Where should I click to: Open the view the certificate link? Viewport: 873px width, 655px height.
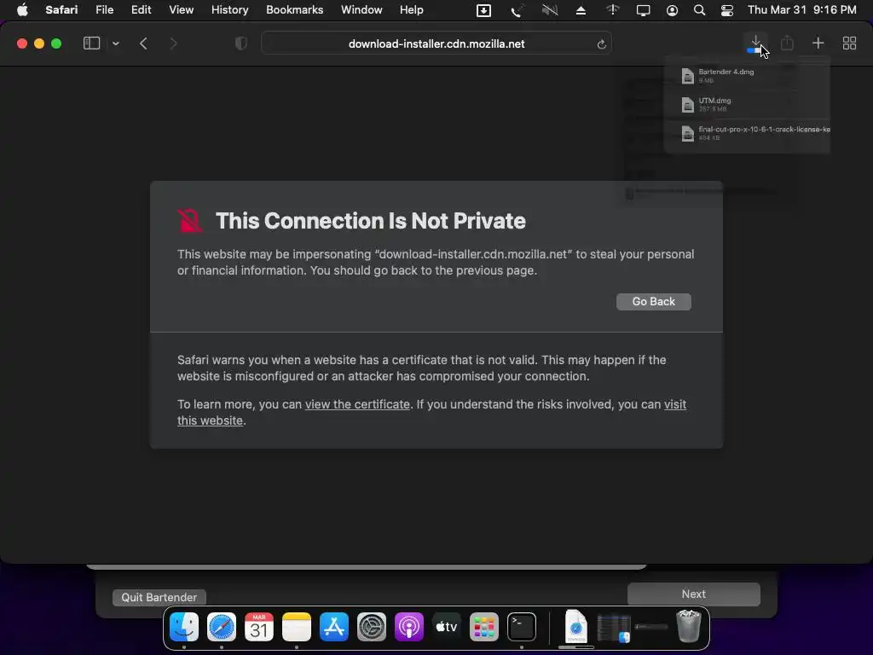click(357, 404)
